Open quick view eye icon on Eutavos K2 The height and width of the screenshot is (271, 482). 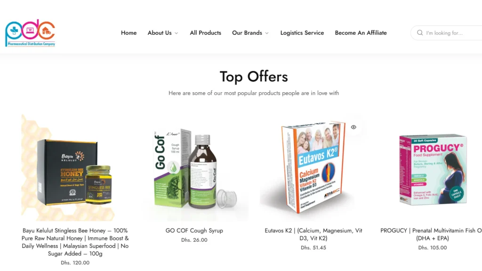pyautogui.click(x=353, y=127)
